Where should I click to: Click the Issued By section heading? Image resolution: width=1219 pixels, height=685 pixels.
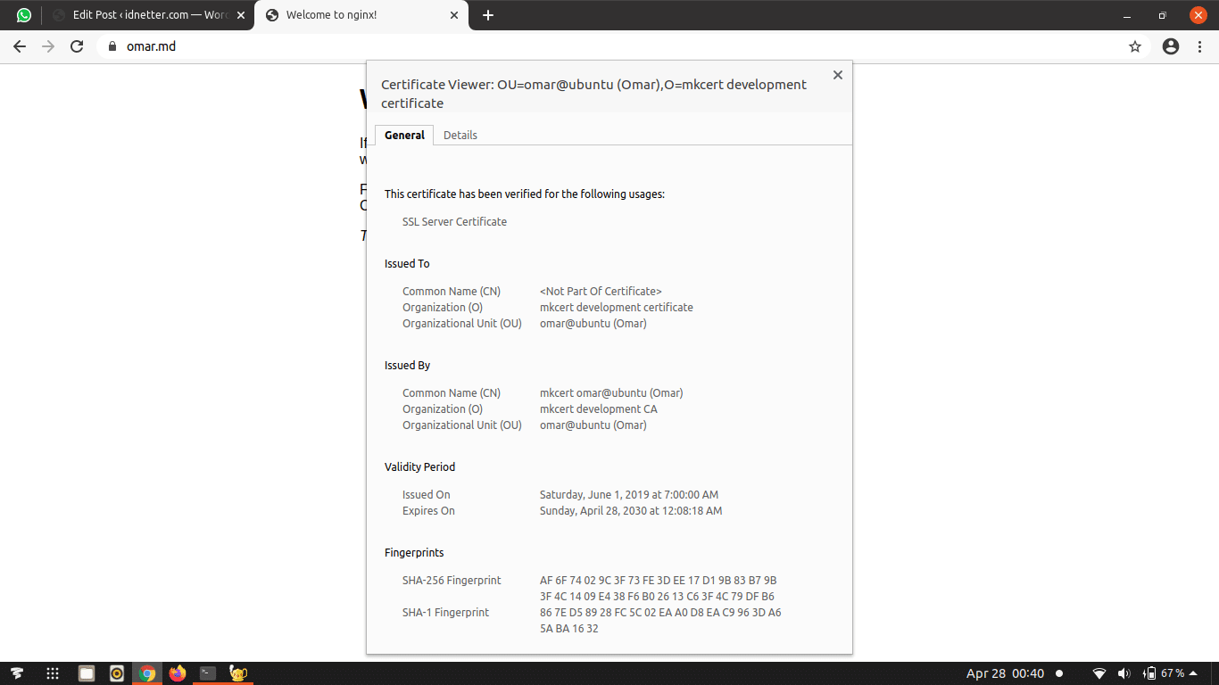click(408, 365)
